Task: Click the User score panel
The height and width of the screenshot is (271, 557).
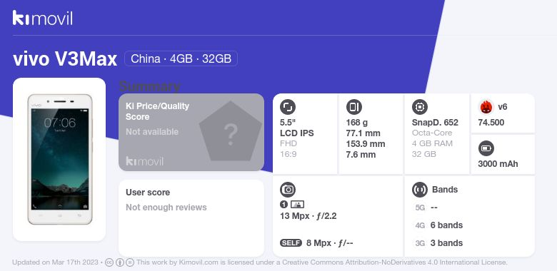Action: click(191, 218)
